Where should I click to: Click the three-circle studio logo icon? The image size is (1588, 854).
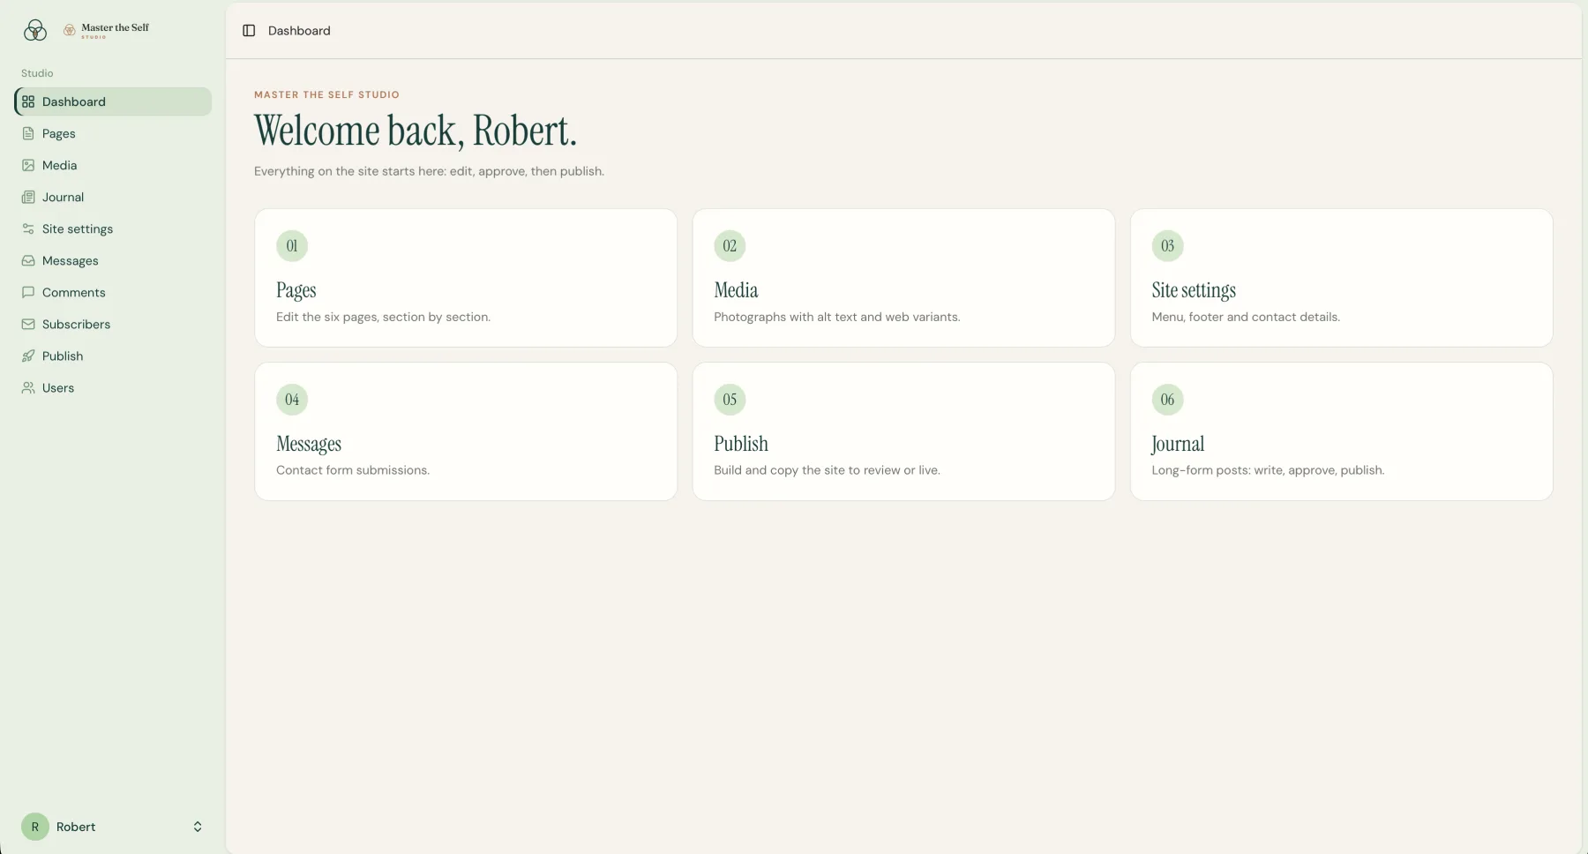[35, 31]
